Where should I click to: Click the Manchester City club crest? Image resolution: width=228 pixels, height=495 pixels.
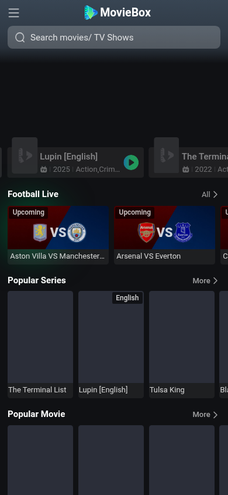tap(77, 233)
